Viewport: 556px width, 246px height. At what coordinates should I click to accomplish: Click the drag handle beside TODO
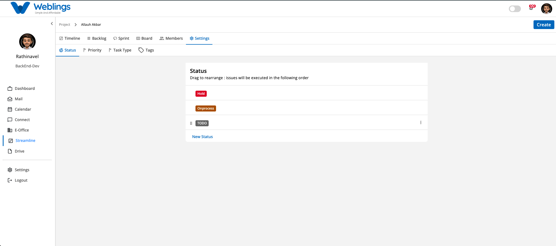191,123
